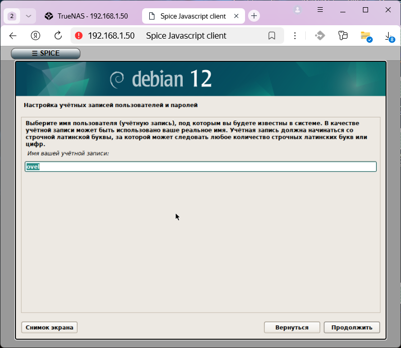Click the Вернуться button
This screenshot has width=401, height=348.
[292, 327]
